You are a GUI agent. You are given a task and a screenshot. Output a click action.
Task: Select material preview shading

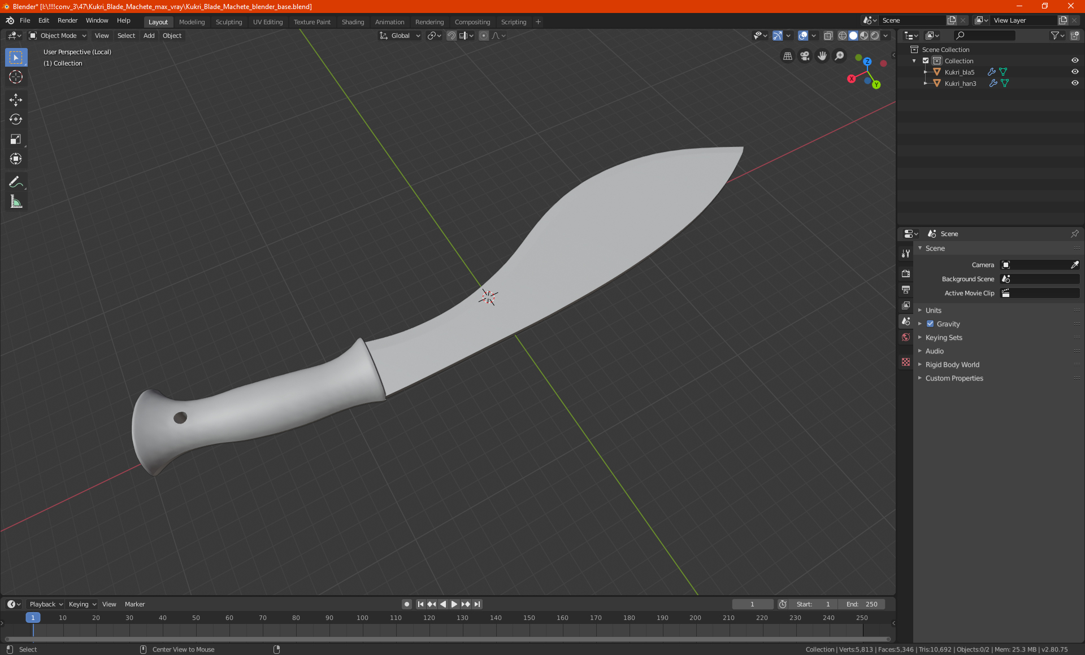[864, 36]
